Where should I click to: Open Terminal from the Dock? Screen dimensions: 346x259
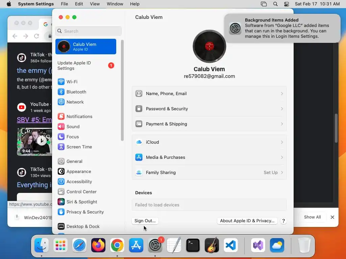coord(193,246)
